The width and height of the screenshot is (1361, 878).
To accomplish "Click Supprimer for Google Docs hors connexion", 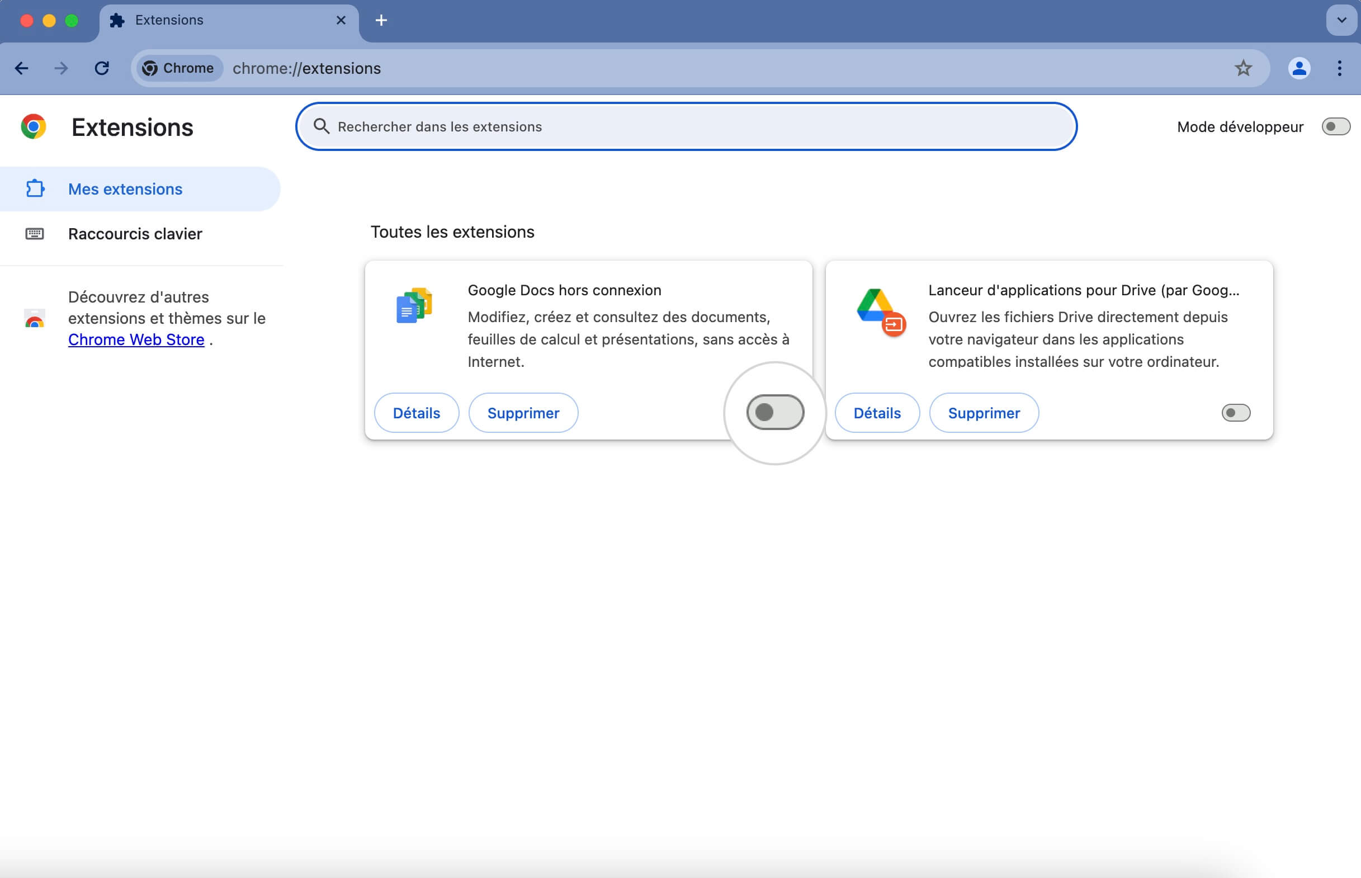I will [523, 413].
